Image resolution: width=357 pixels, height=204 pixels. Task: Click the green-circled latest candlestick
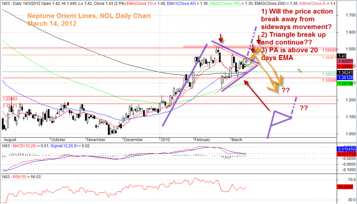point(246,62)
